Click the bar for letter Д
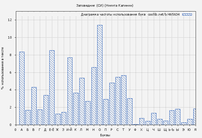Viewport: 202px width, 138px height. [46, 110]
